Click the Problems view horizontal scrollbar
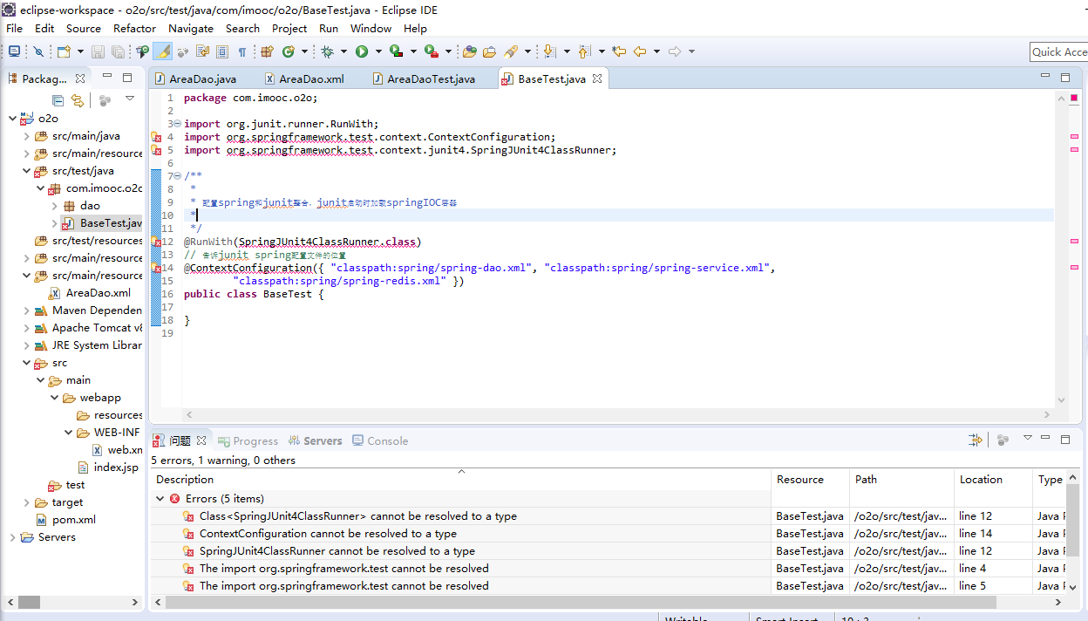This screenshot has width=1088, height=621. pos(575,603)
